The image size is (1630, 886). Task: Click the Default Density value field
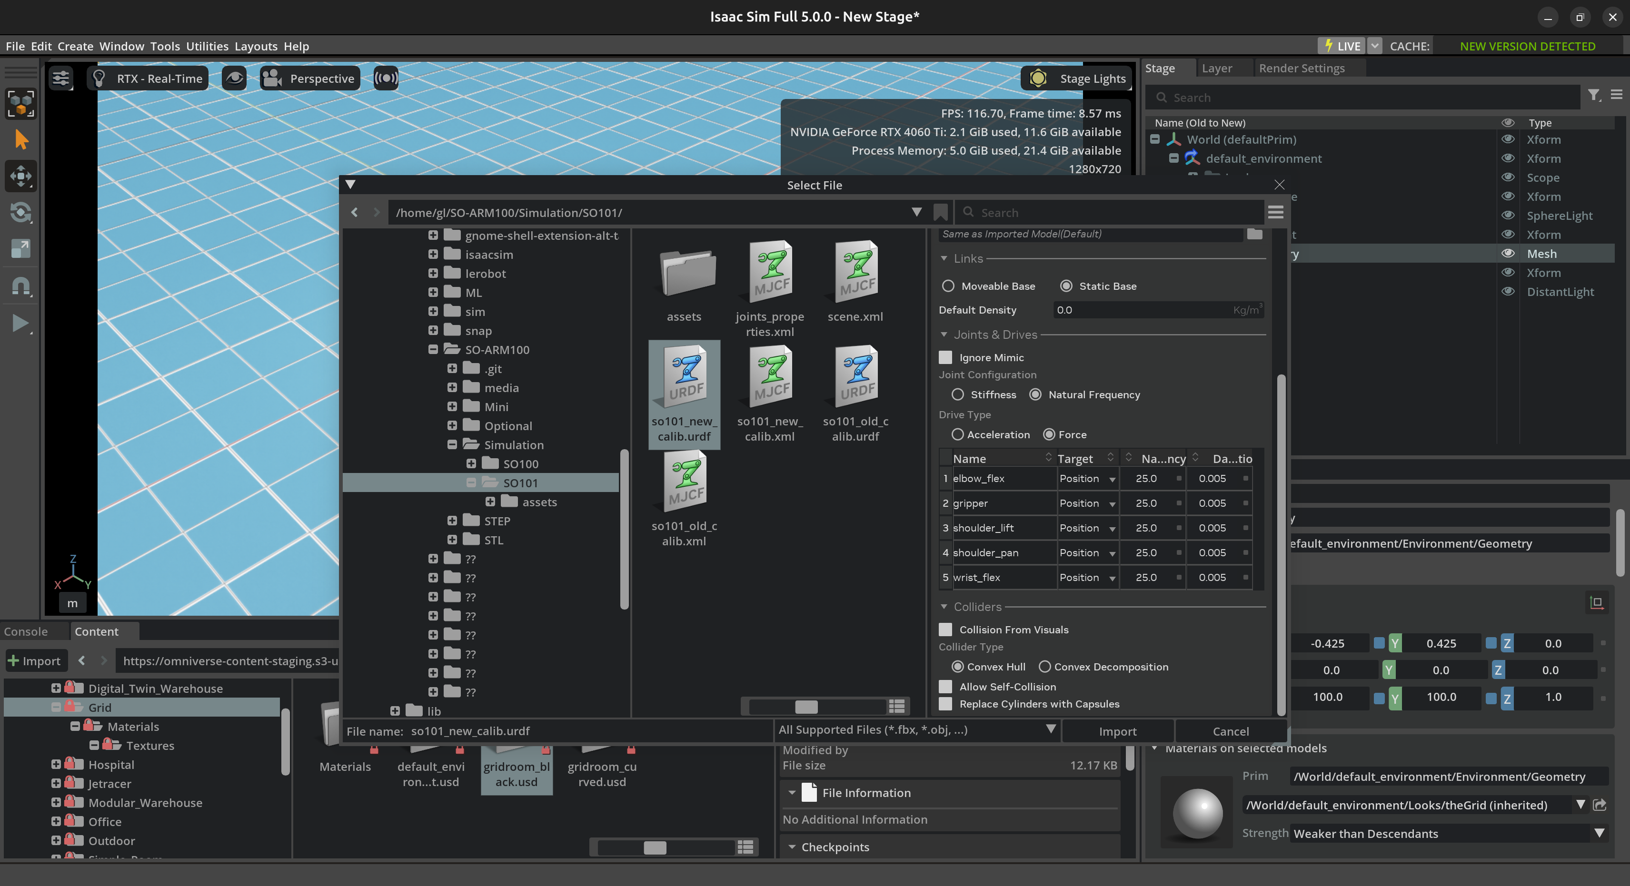(x=1158, y=310)
